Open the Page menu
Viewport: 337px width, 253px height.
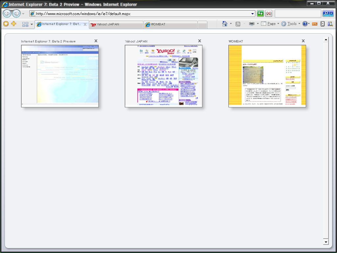[x=270, y=24]
